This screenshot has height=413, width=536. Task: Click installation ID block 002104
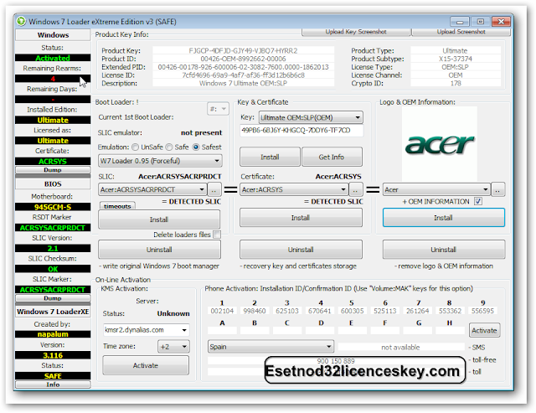pyautogui.click(x=222, y=311)
